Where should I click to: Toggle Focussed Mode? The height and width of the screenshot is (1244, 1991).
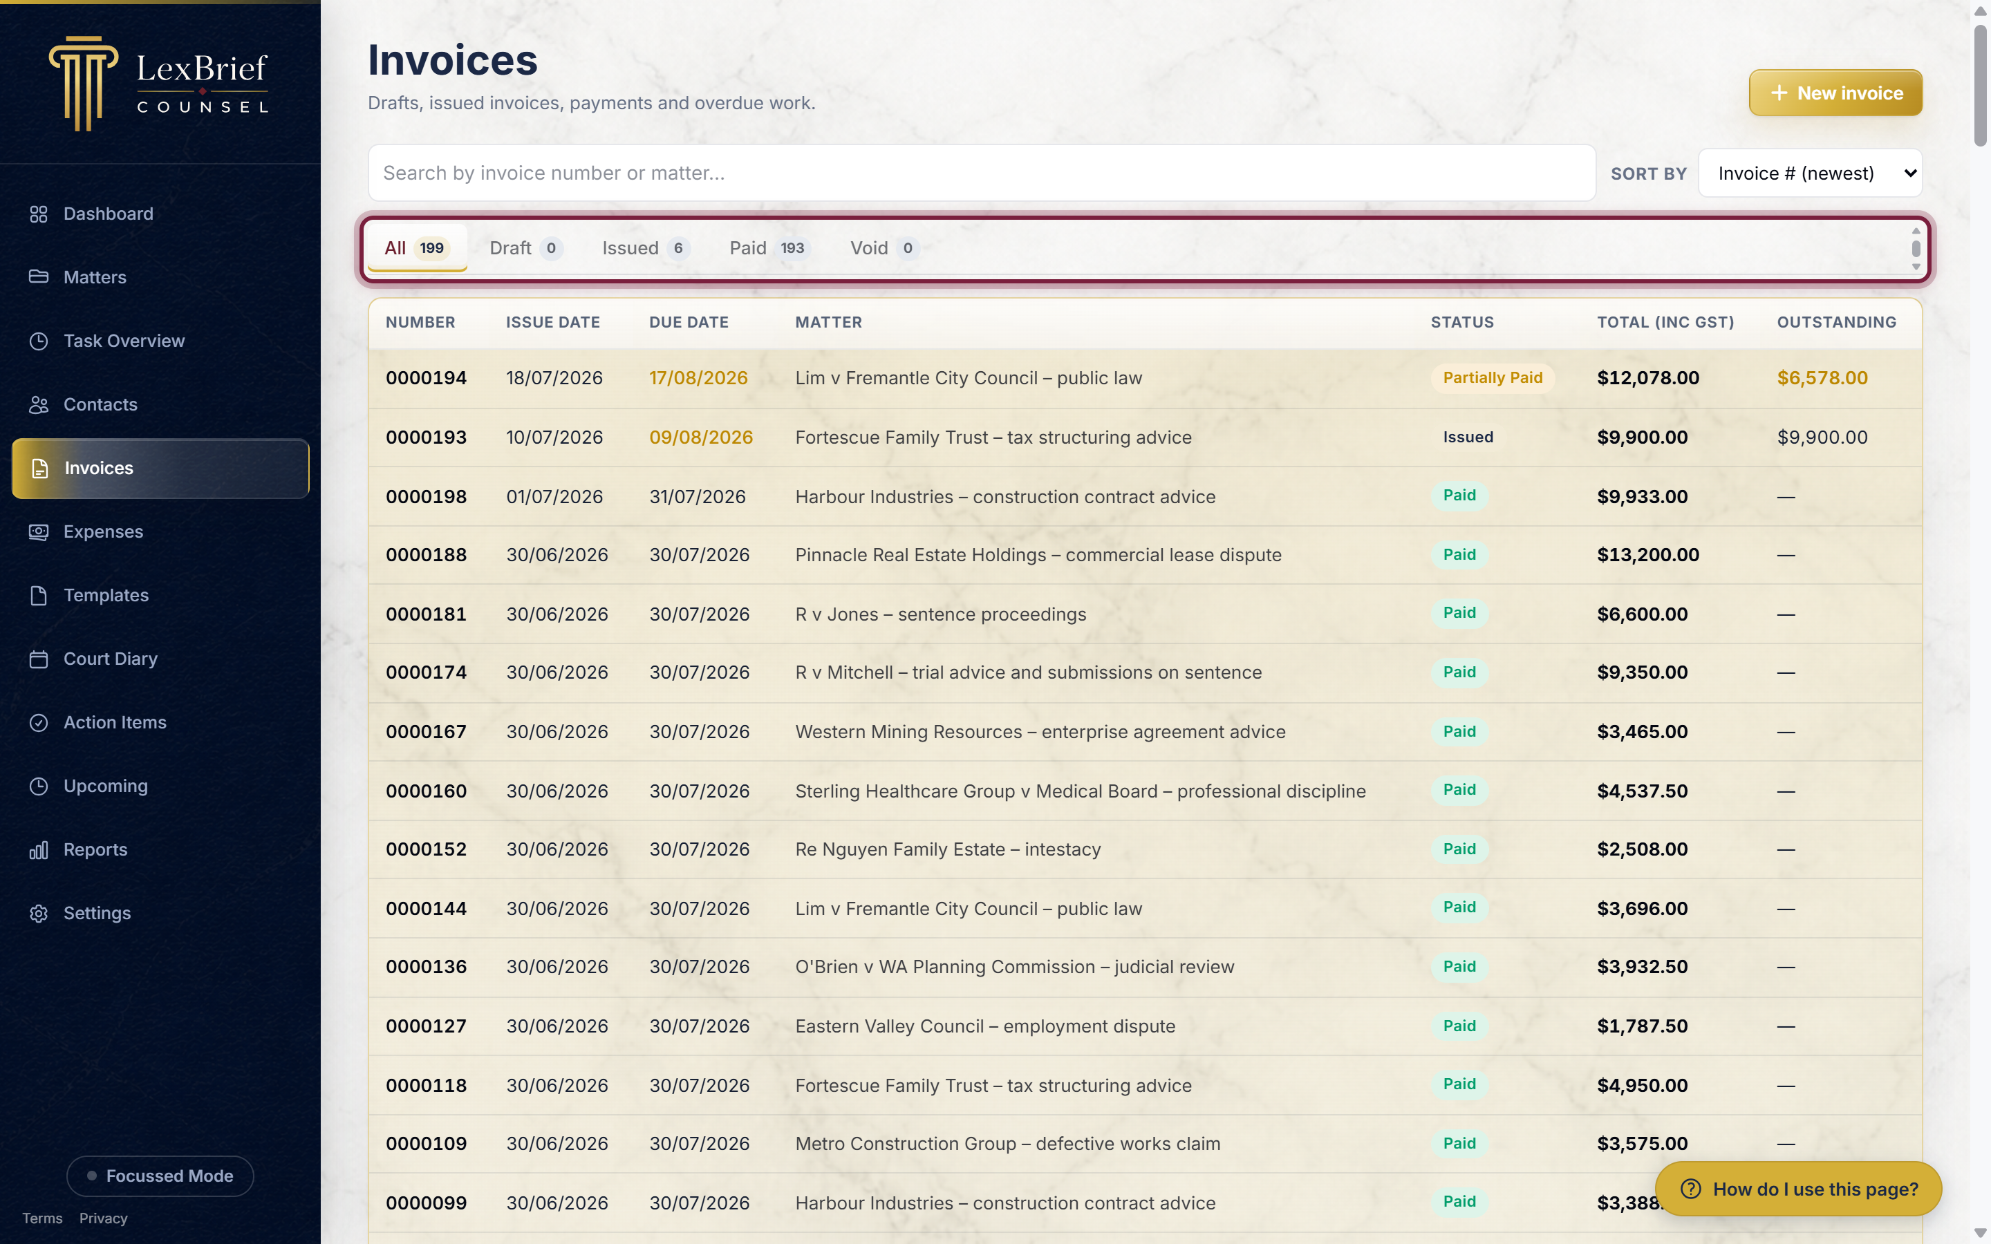pyautogui.click(x=160, y=1176)
